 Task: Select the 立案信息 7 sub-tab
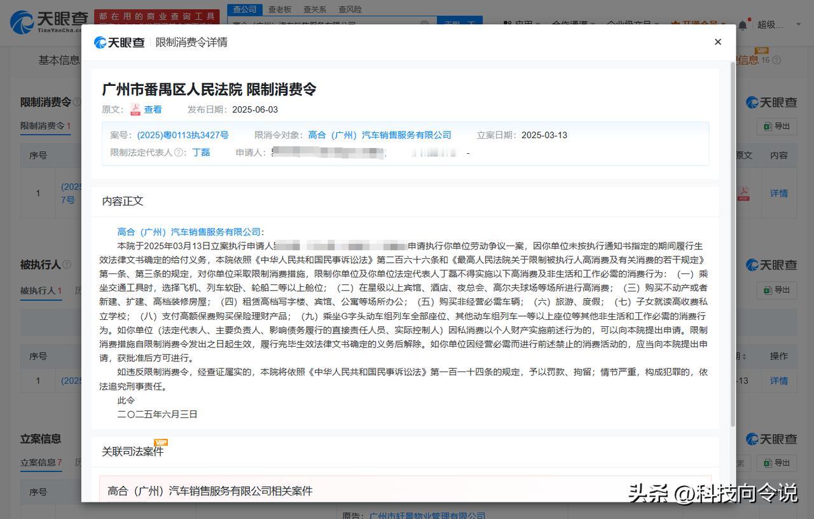(41, 462)
